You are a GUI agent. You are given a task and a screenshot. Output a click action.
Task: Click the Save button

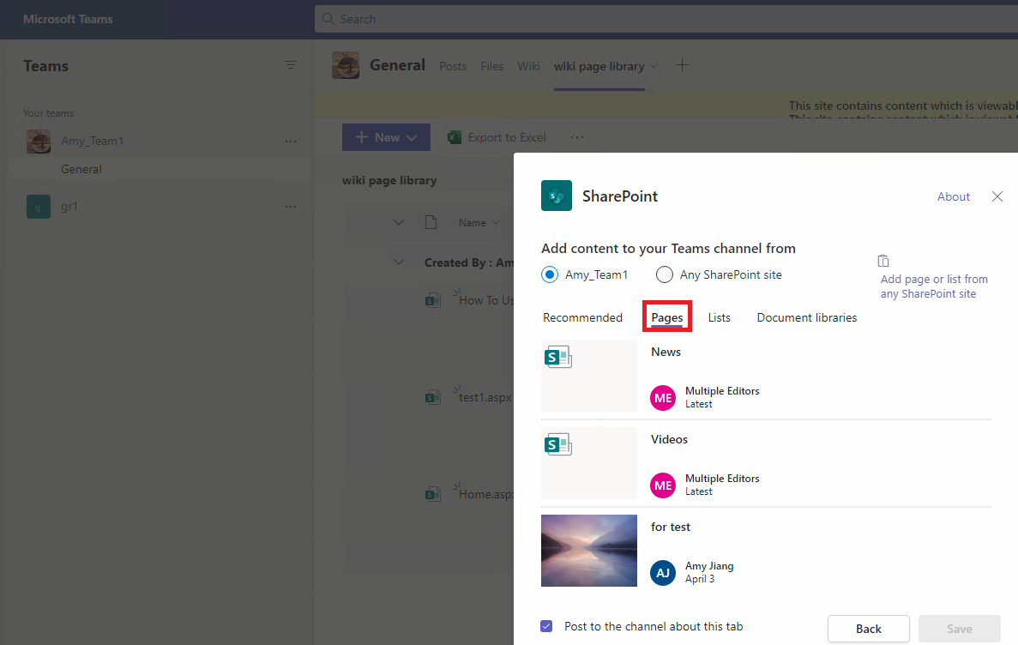(959, 629)
